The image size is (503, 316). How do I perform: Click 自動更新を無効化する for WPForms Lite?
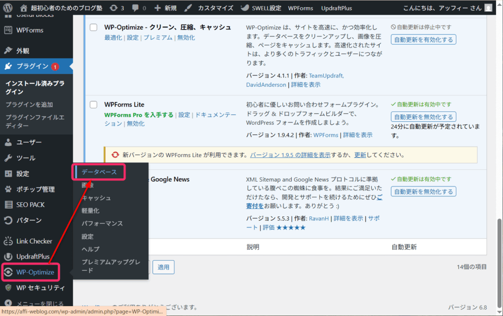pos(423,117)
